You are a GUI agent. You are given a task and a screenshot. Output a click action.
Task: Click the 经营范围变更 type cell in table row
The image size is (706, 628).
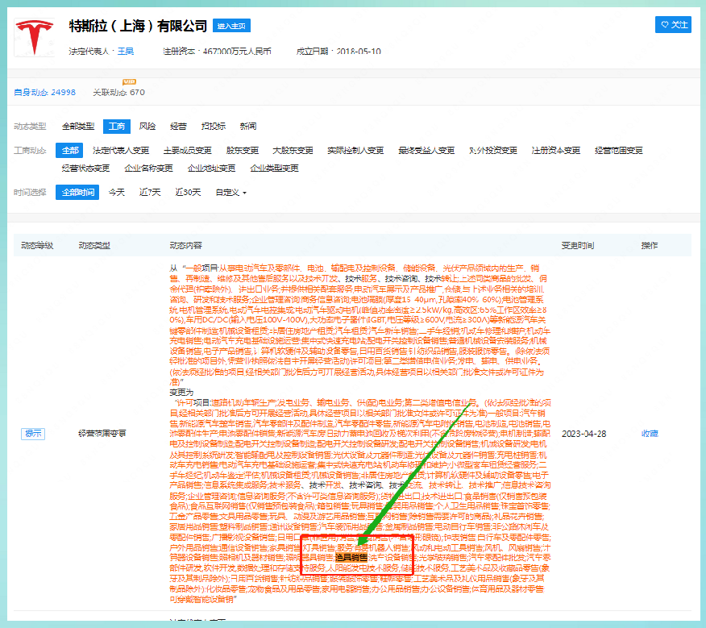[x=102, y=434]
